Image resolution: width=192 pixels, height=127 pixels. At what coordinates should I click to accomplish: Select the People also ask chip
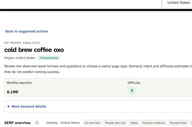(115, 123)
